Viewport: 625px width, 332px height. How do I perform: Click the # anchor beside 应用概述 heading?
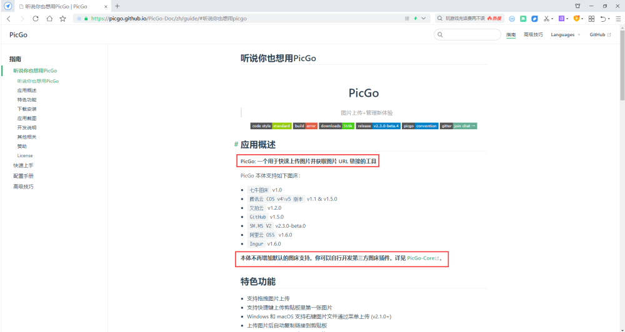pos(236,145)
